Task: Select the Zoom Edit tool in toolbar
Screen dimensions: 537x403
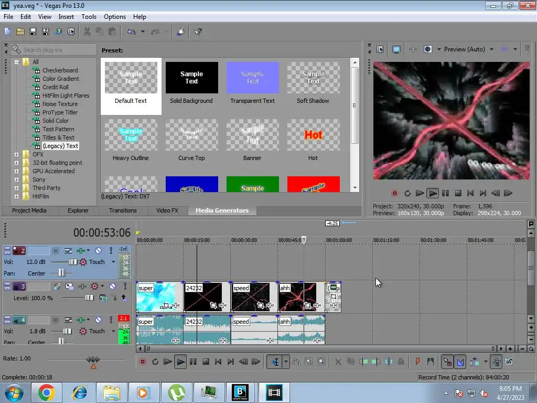Action: [321, 362]
